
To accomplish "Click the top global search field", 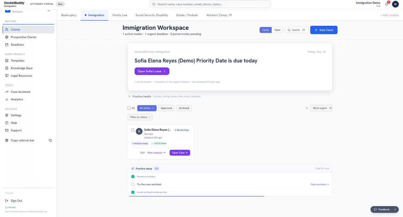I will [x=210, y=4].
